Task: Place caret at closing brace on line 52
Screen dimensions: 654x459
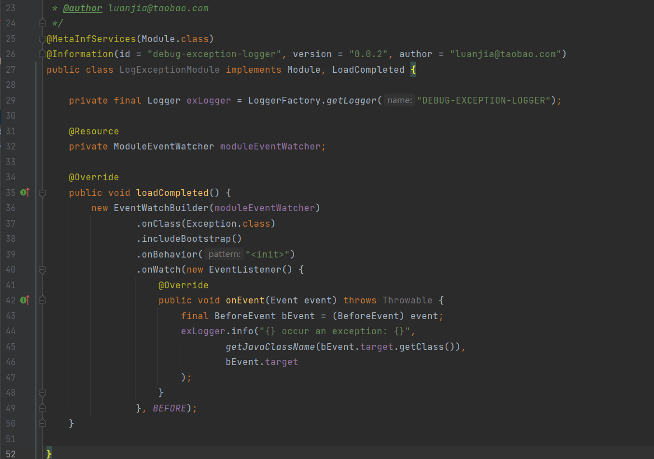Action: point(49,453)
